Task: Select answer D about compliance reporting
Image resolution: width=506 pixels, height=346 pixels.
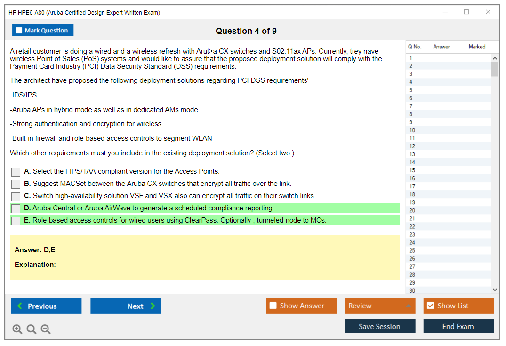Action: pos(16,209)
